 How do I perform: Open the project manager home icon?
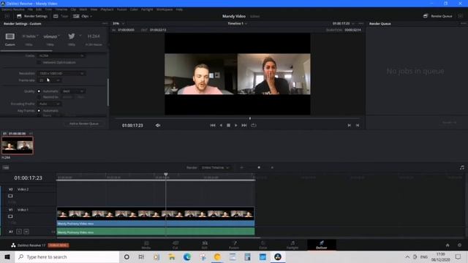[x=448, y=245]
